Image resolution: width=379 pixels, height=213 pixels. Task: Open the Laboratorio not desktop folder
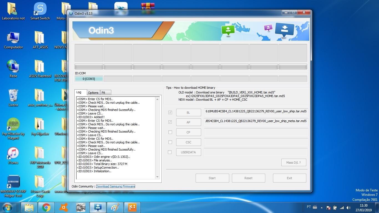pyautogui.click(x=13, y=11)
